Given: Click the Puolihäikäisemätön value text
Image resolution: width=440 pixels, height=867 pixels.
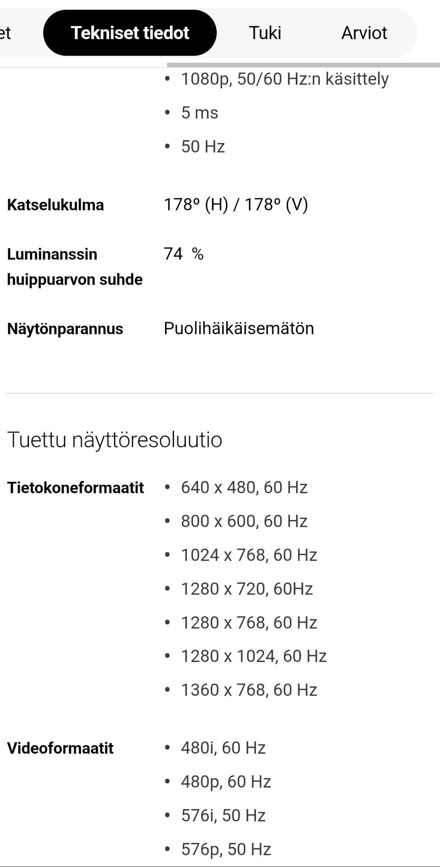Looking at the screenshot, I should (239, 328).
